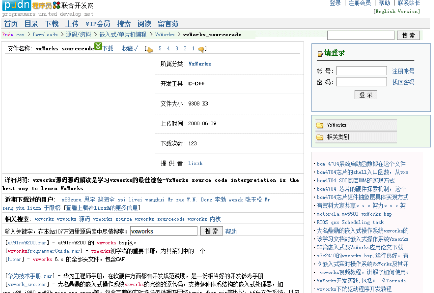Image resolution: width=434 pixels, height=293 pixels.
Task: Go to VIP会员 in the navigation bar
Action: pyautogui.click(x=98, y=24)
